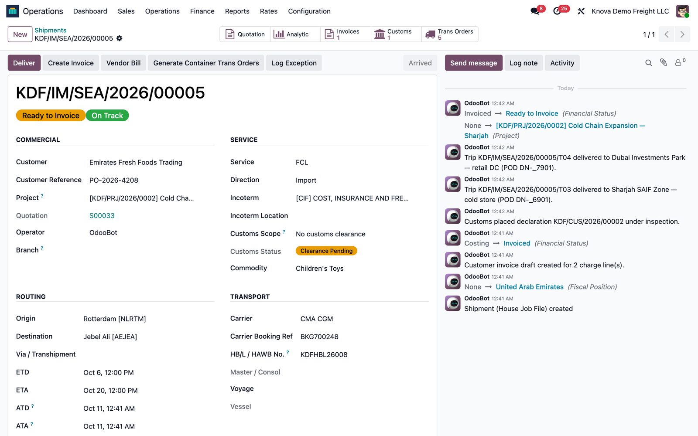This screenshot has width=698, height=436.
Task: Click the Create Invoice button
Action: click(x=71, y=63)
